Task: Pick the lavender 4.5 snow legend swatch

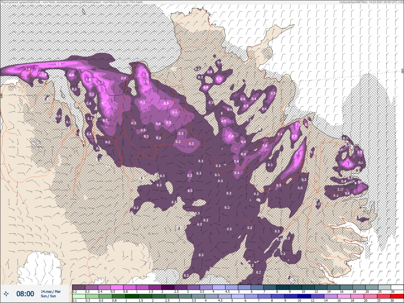Action: (232, 287)
